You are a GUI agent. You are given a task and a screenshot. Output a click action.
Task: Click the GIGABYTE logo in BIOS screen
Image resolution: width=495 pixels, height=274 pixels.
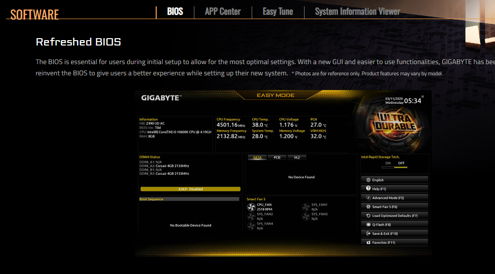161,98
